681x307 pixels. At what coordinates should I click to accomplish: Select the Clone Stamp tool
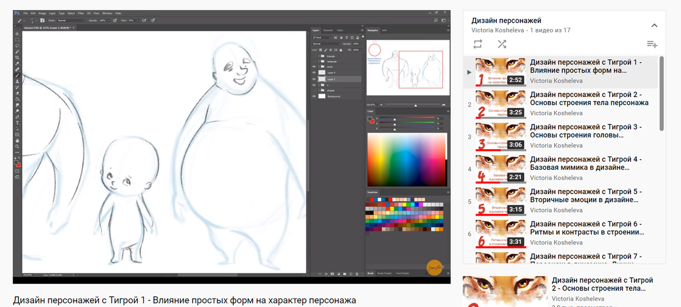17,81
